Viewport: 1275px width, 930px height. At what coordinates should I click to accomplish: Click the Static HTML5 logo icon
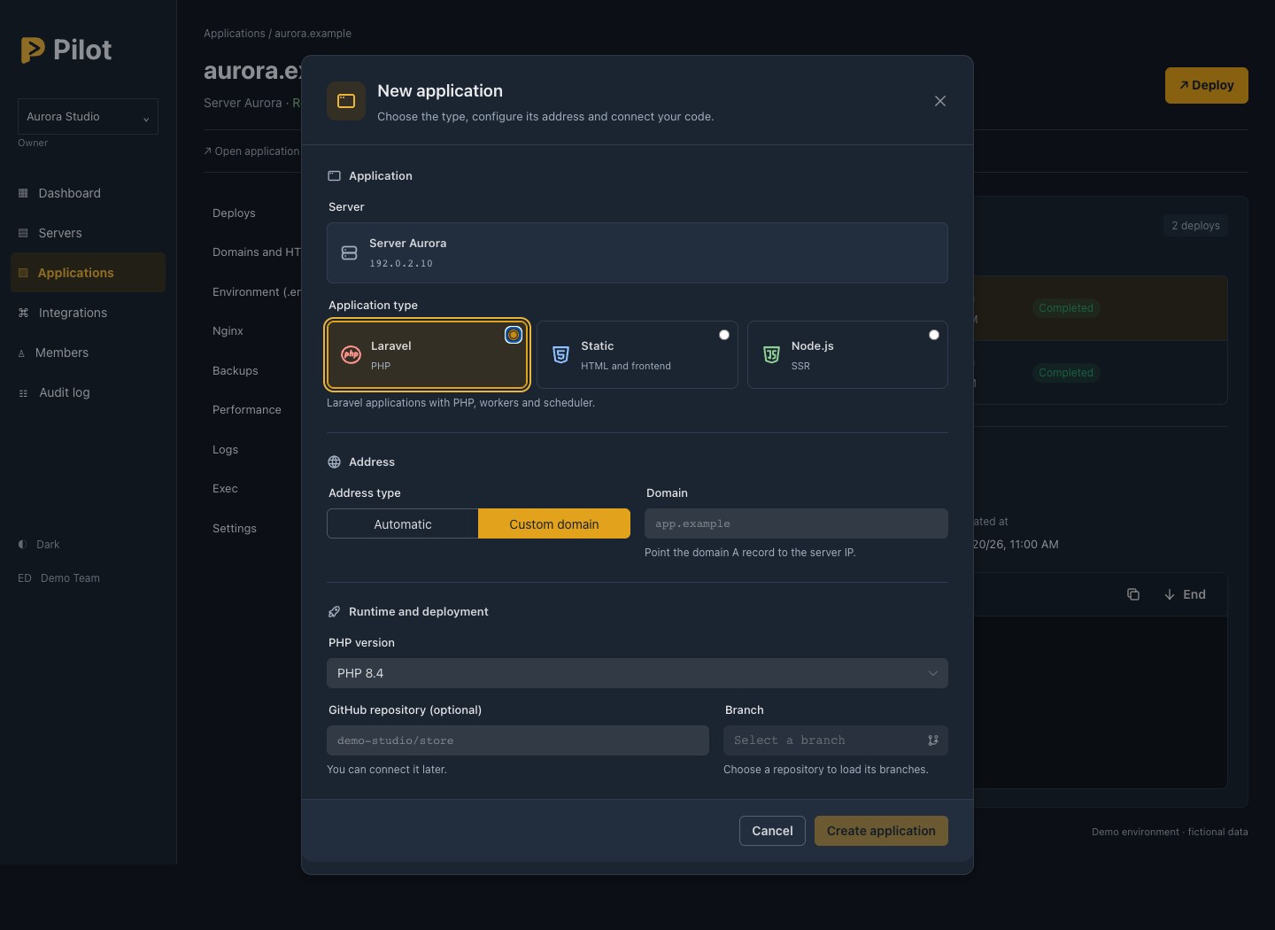(561, 355)
